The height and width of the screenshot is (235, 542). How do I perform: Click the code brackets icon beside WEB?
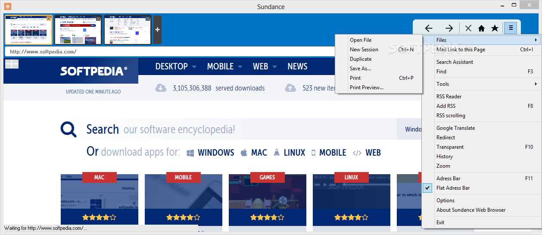tap(357, 153)
